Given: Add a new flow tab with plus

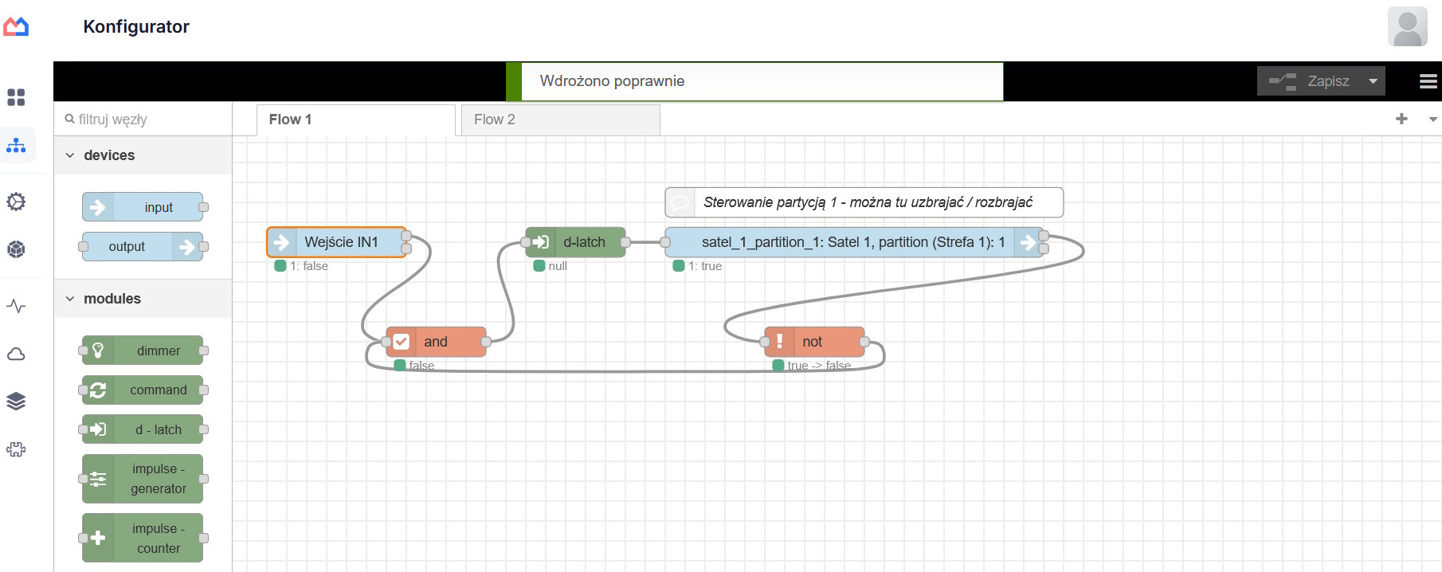Looking at the screenshot, I should click(1401, 119).
